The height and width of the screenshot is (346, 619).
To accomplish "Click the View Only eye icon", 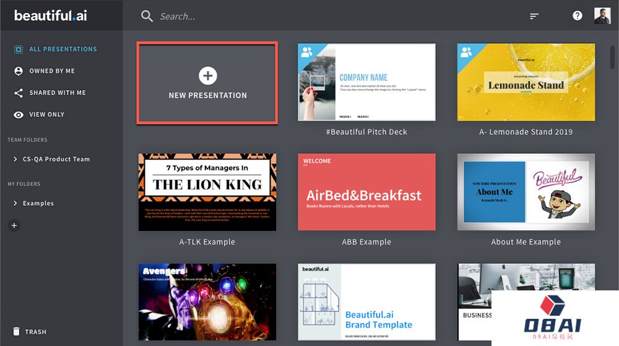I will tap(19, 115).
